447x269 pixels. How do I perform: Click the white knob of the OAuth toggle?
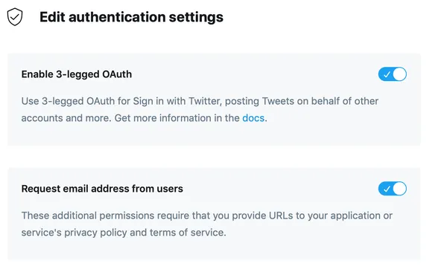pos(399,74)
